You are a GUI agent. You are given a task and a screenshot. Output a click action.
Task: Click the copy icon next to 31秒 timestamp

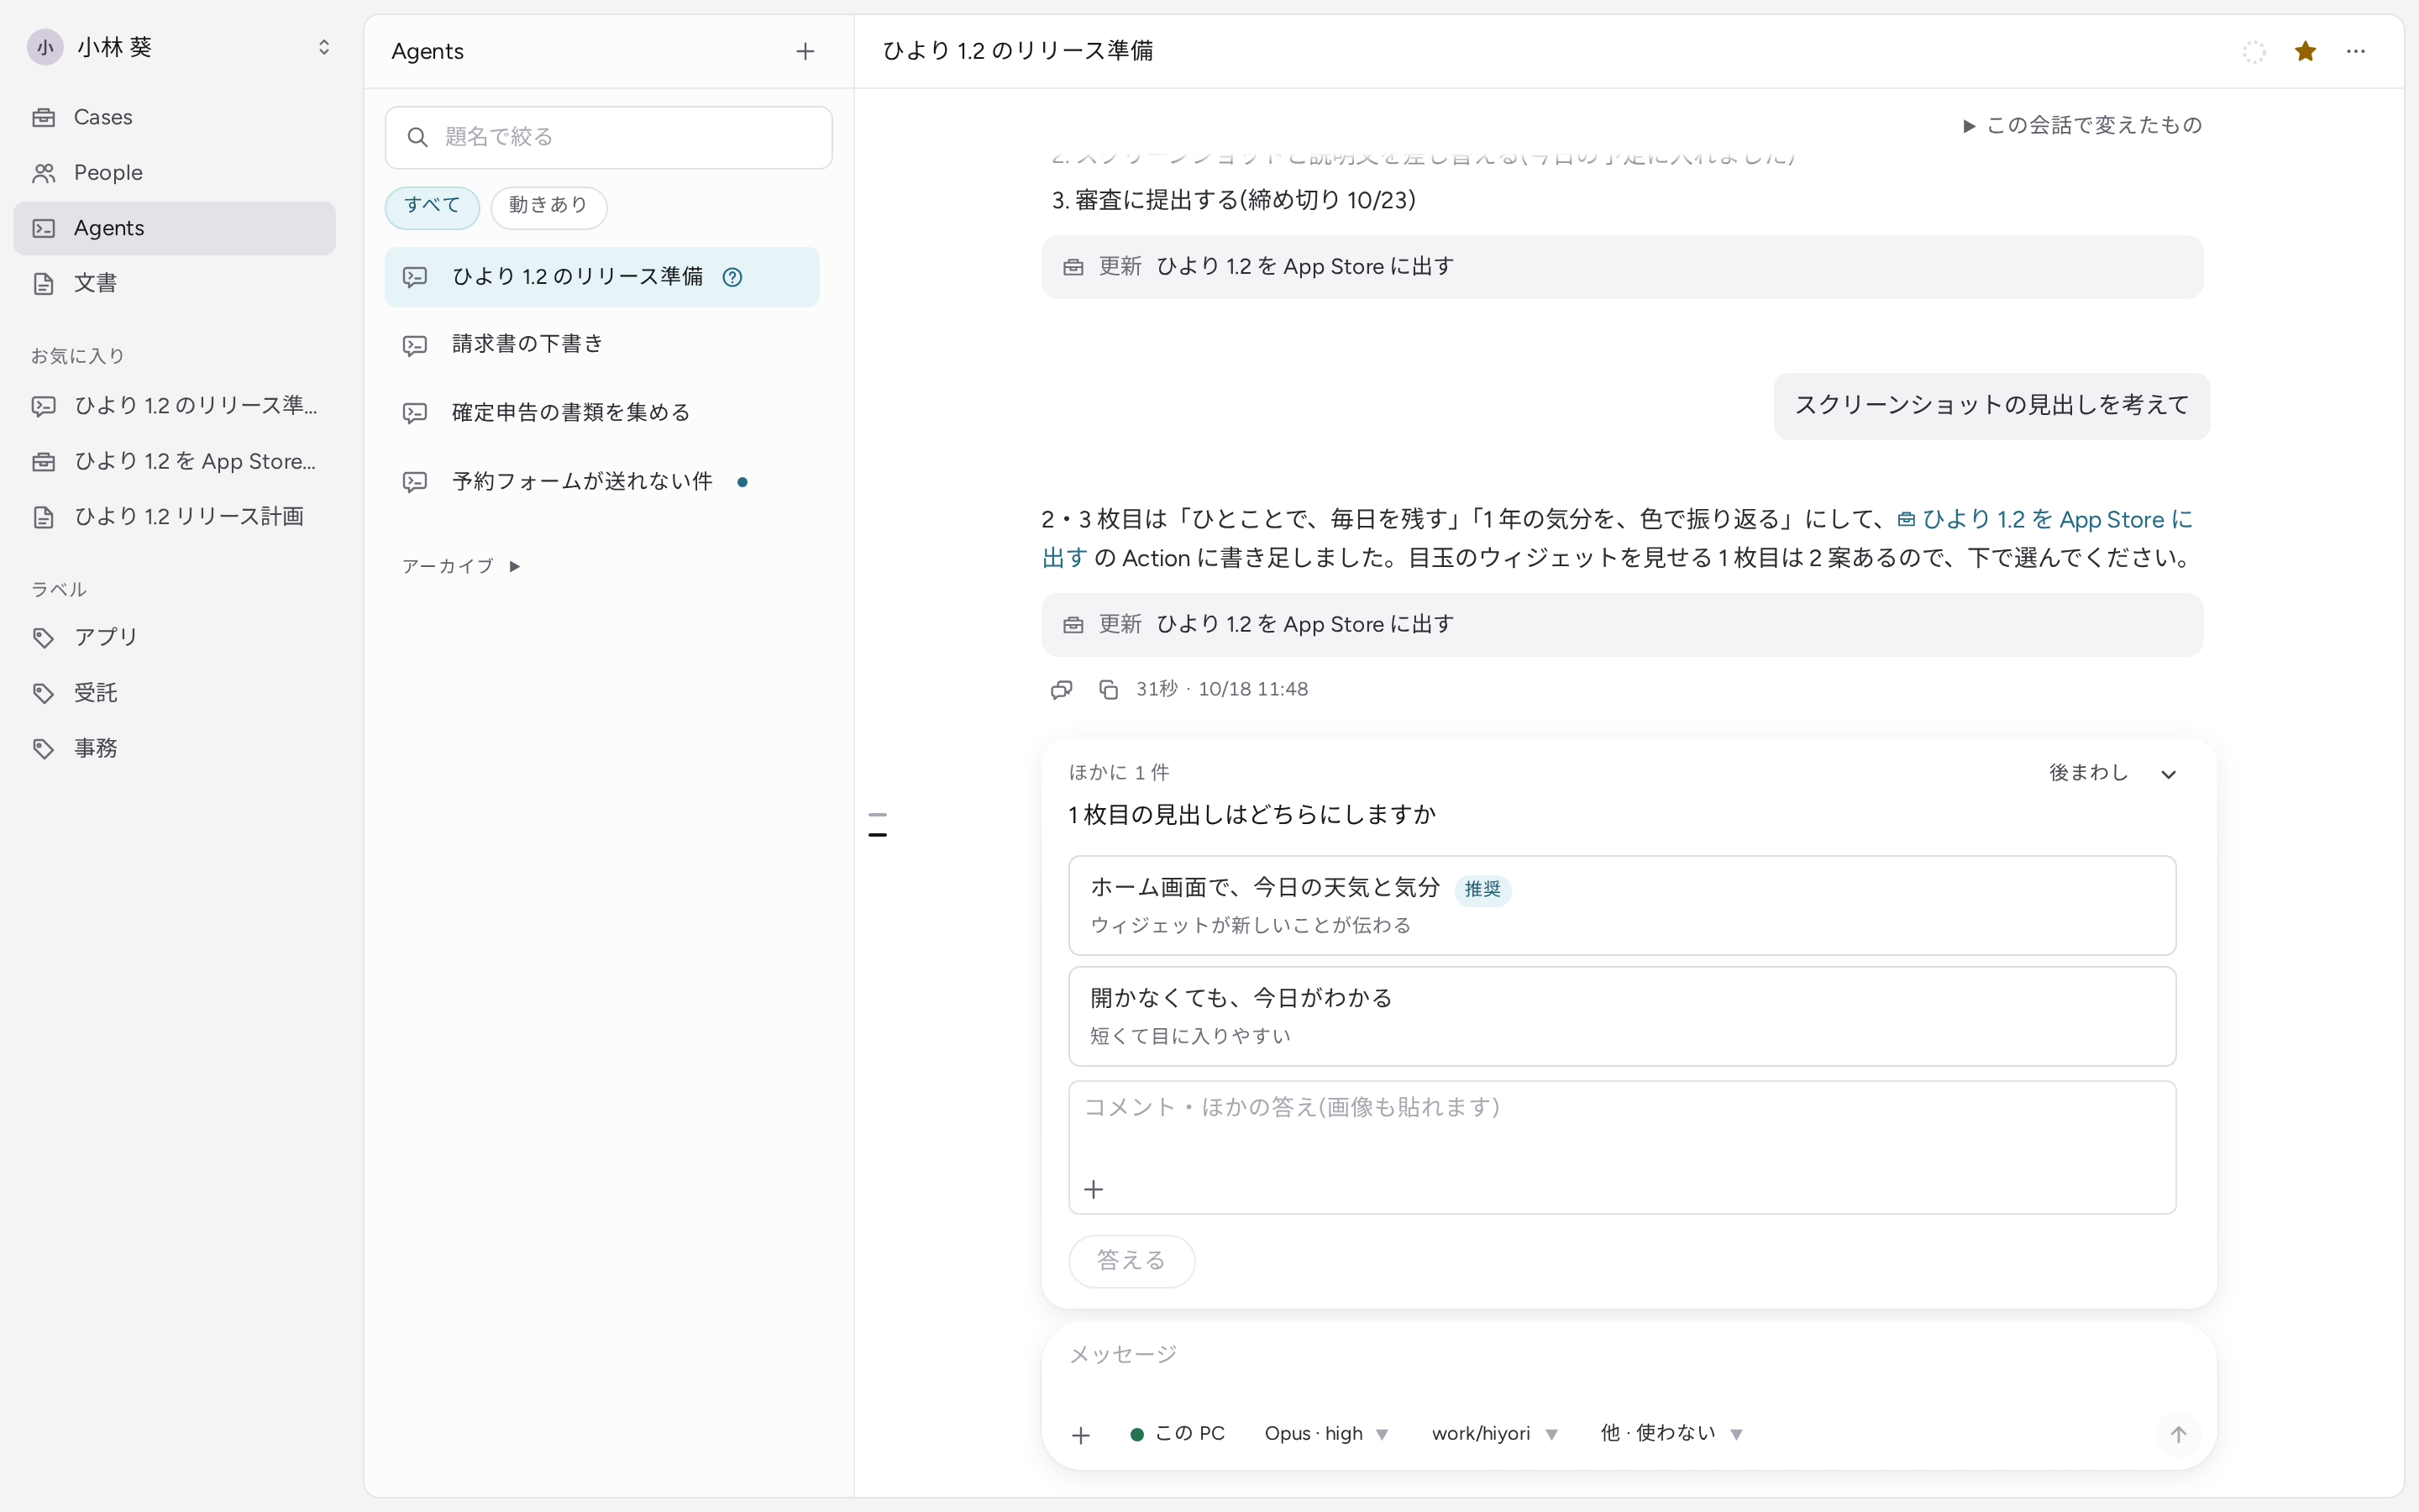tap(1108, 689)
